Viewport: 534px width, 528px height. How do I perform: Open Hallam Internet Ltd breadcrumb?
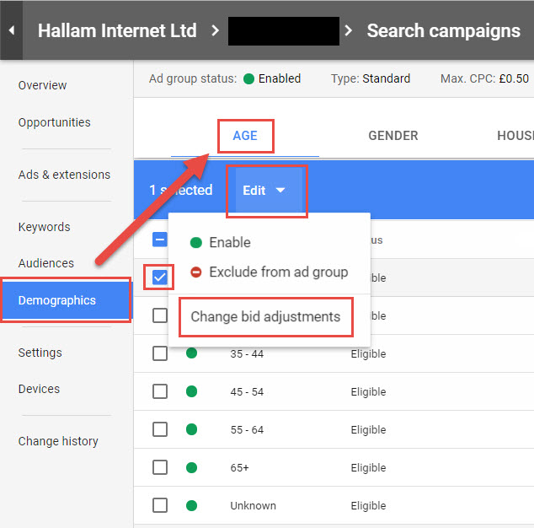point(117,30)
